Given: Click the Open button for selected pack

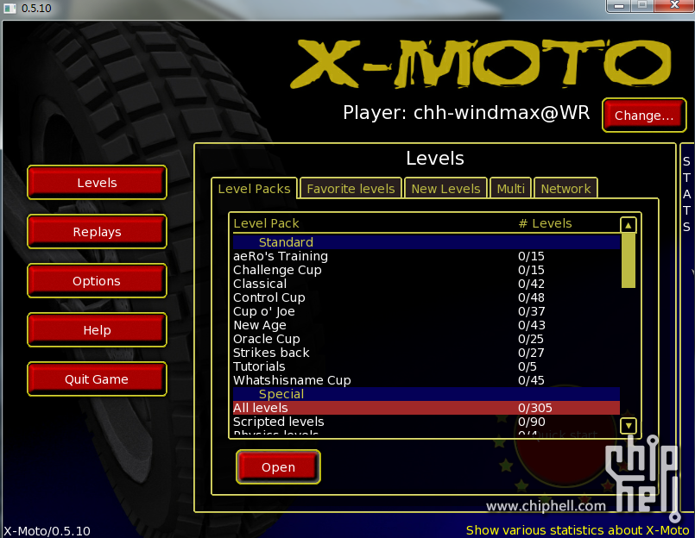Looking at the screenshot, I should tap(278, 467).
